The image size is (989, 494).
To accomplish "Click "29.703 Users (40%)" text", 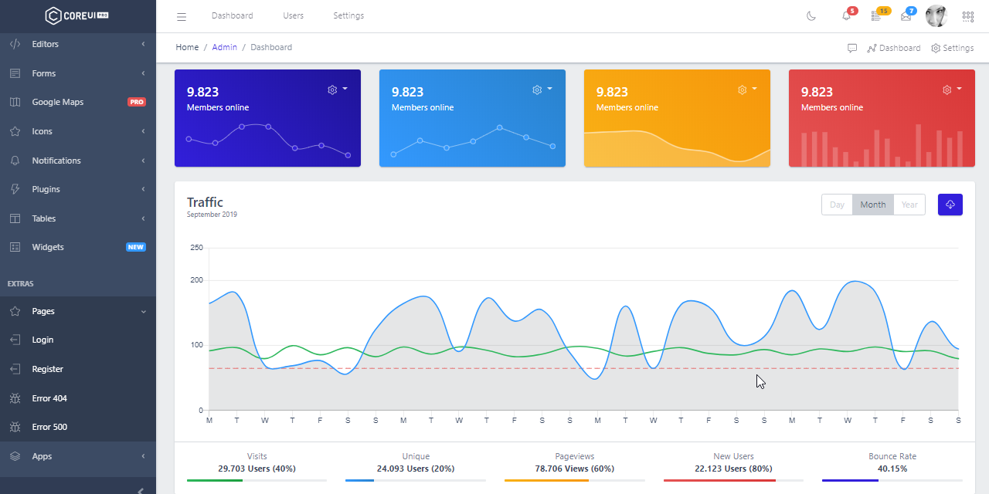I will [257, 469].
